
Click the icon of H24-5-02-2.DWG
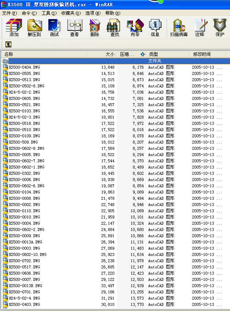pyautogui.click(x=5, y=92)
